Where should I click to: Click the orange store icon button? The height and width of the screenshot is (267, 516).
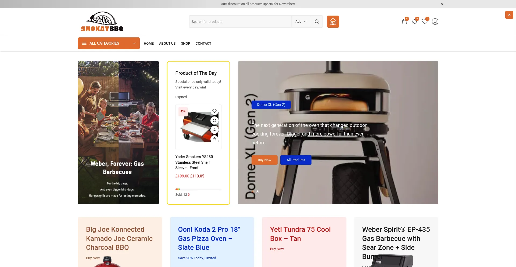click(x=333, y=22)
